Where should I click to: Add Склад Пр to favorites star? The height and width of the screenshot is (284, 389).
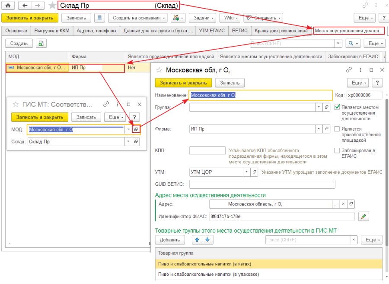pos(52,6)
